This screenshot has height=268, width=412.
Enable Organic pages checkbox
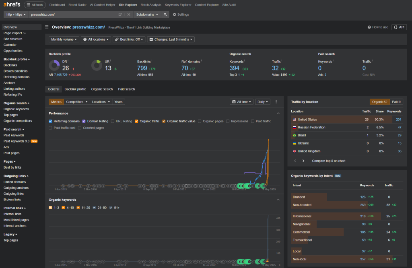click(x=200, y=122)
